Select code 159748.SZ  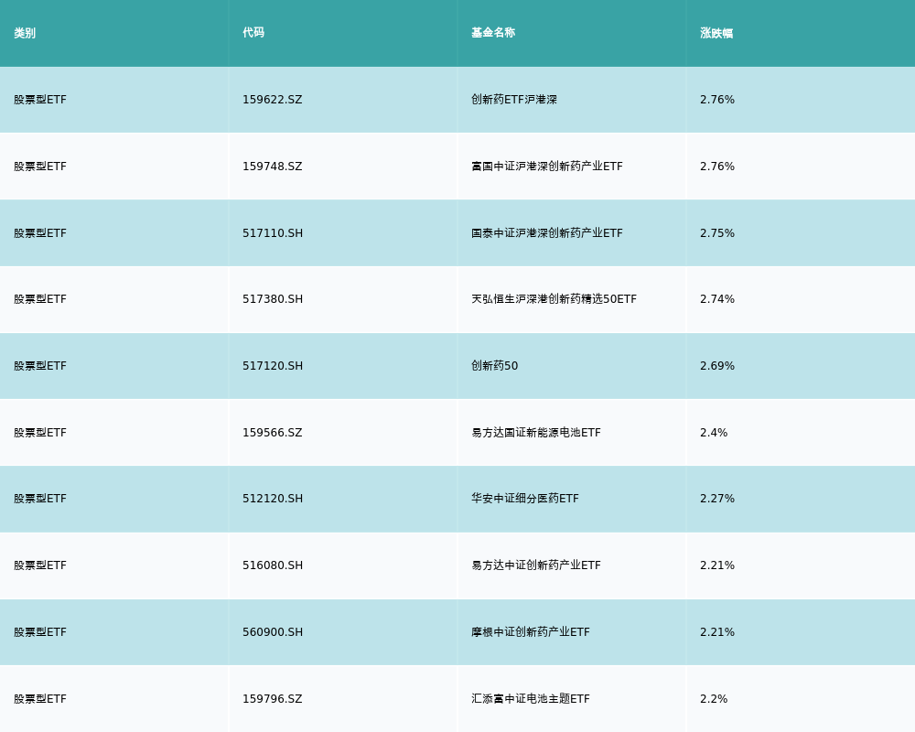click(x=273, y=167)
